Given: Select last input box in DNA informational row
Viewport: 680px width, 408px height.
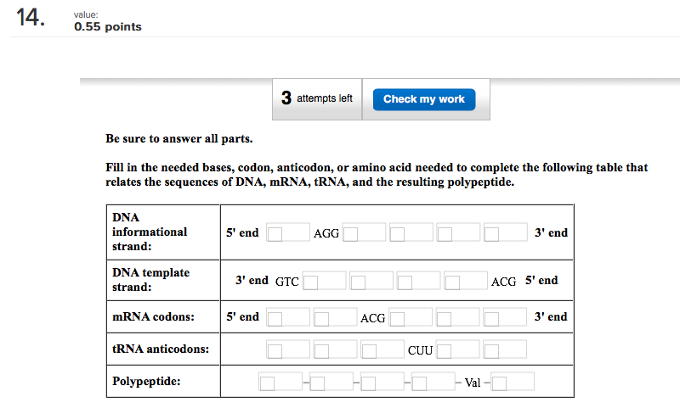Looking at the screenshot, I should 505,232.
